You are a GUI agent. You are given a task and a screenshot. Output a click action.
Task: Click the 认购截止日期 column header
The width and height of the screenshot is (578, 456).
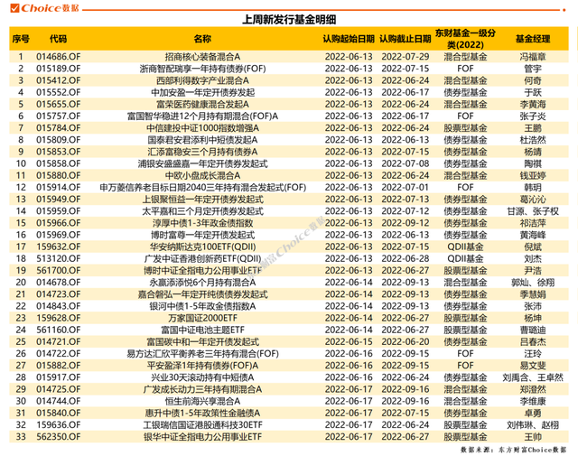click(x=405, y=40)
